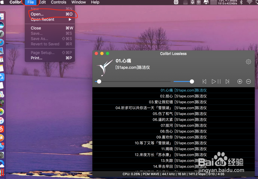
Task: Select Print… in the File menu
Action: 36,58
